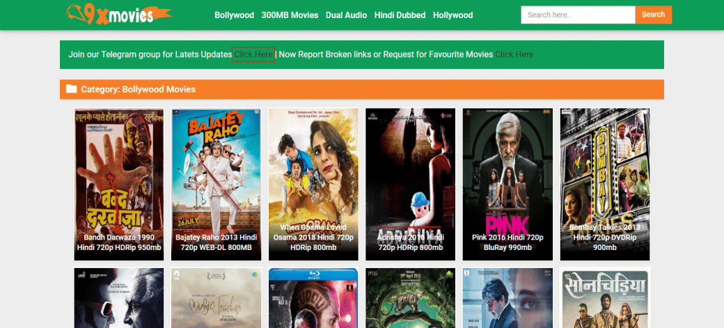Click the folder icon beside Category heading
Image resolution: width=724 pixels, height=328 pixels.
tap(71, 88)
